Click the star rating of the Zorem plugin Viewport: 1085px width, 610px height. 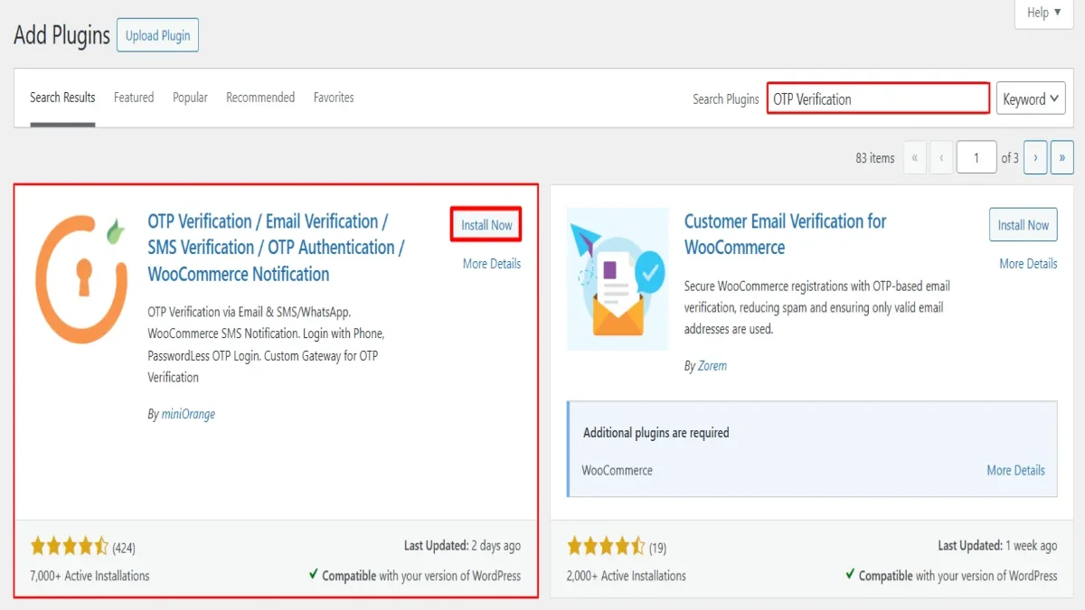pyautogui.click(x=606, y=547)
